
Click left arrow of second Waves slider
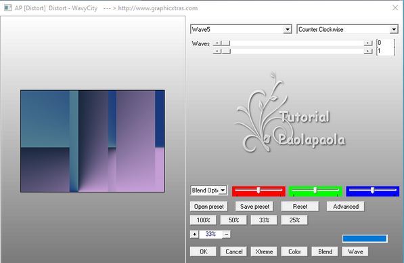(x=217, y=52)
